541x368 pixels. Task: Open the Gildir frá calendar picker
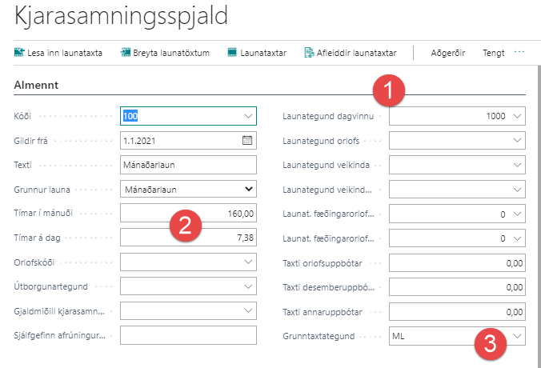coord(247,141)
